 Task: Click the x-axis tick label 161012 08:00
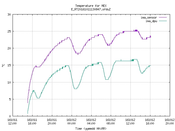(110, 122)
